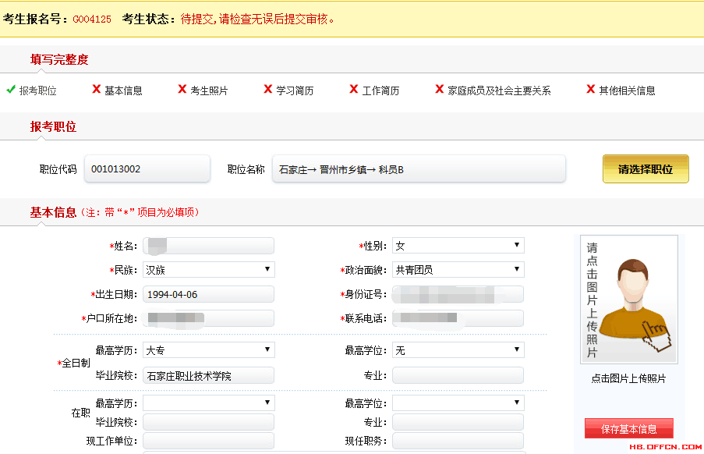Click the empty 专业 input field
The width and height of the screenshot is (704, 454).
(457, 375)
